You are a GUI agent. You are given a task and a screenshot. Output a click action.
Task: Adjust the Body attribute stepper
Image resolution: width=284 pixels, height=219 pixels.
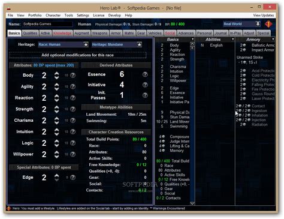[x=57, y=76]
